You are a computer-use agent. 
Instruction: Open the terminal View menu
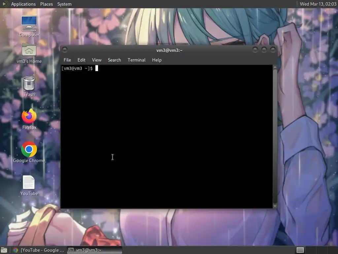point(97,60)
